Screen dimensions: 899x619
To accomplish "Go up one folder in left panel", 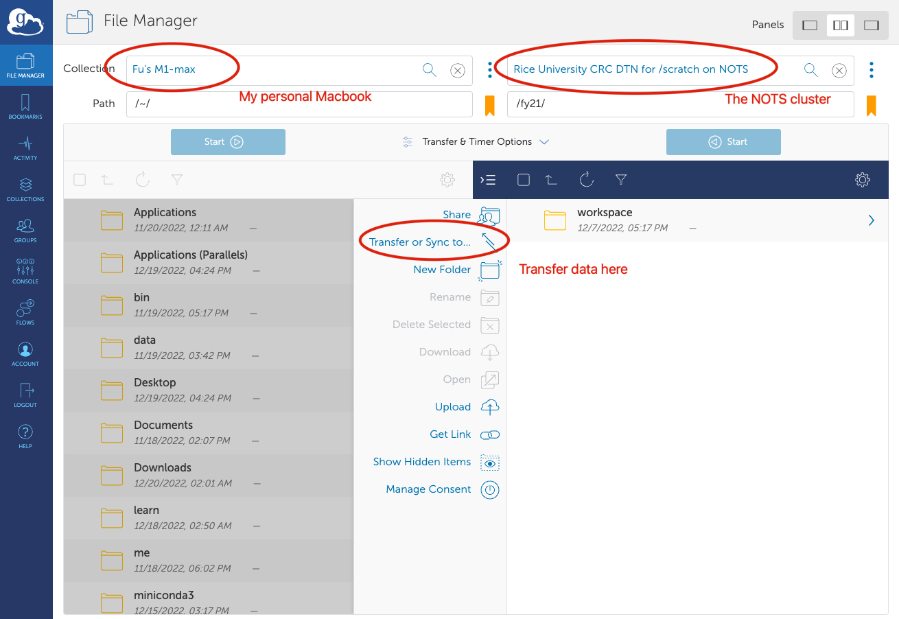I will pyautogui.click(x=107, y=180).
